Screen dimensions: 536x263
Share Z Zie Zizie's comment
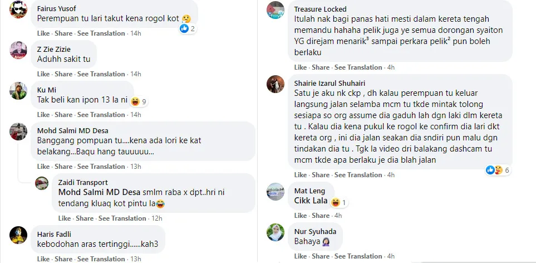coord(63,74)
